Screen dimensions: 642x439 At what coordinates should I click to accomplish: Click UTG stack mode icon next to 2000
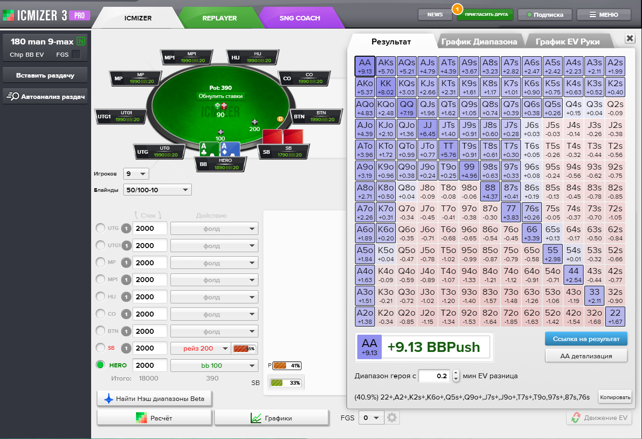pos(126,229)
